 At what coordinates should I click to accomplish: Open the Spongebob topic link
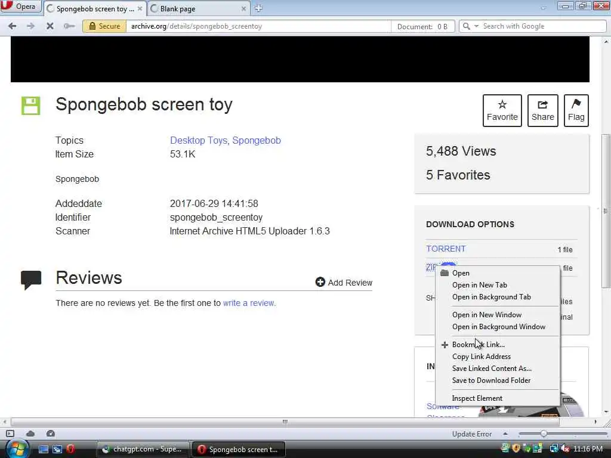[x=257, y=140]
